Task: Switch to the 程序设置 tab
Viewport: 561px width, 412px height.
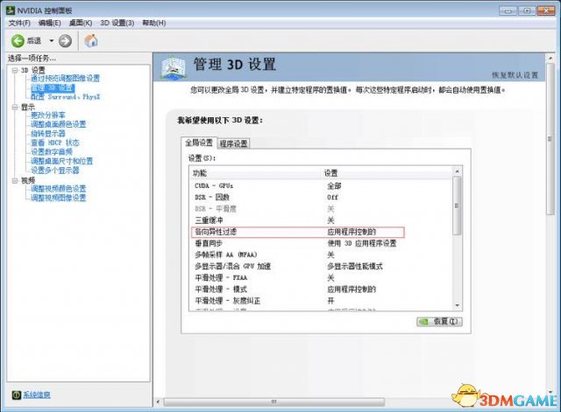Action: [233, 143]
